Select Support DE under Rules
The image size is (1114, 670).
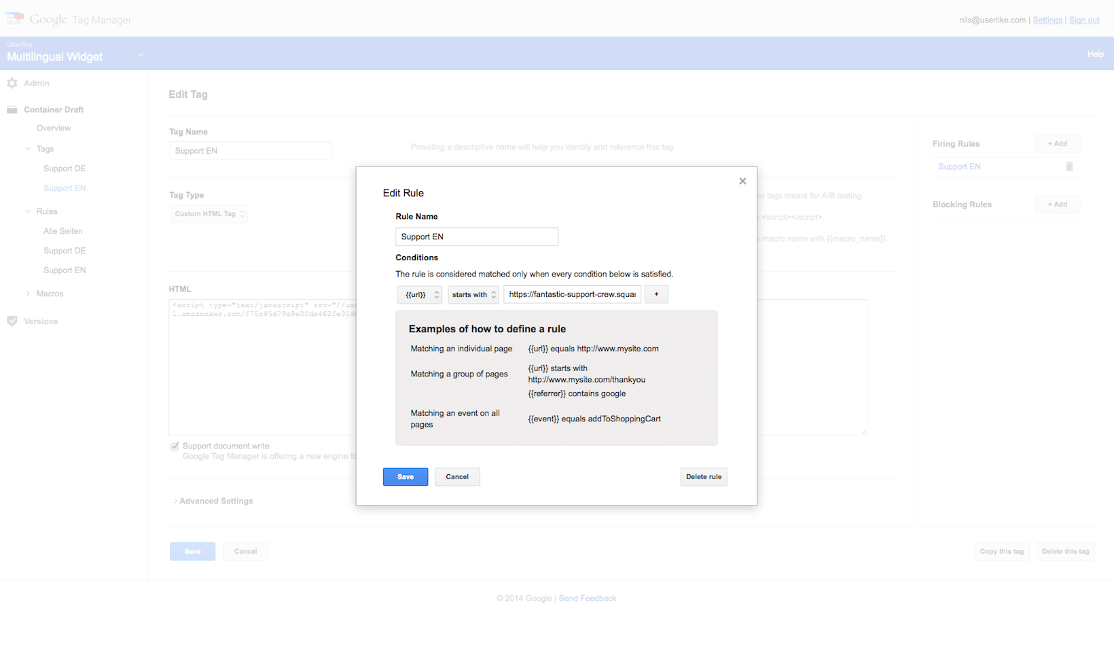coord(65,251)
